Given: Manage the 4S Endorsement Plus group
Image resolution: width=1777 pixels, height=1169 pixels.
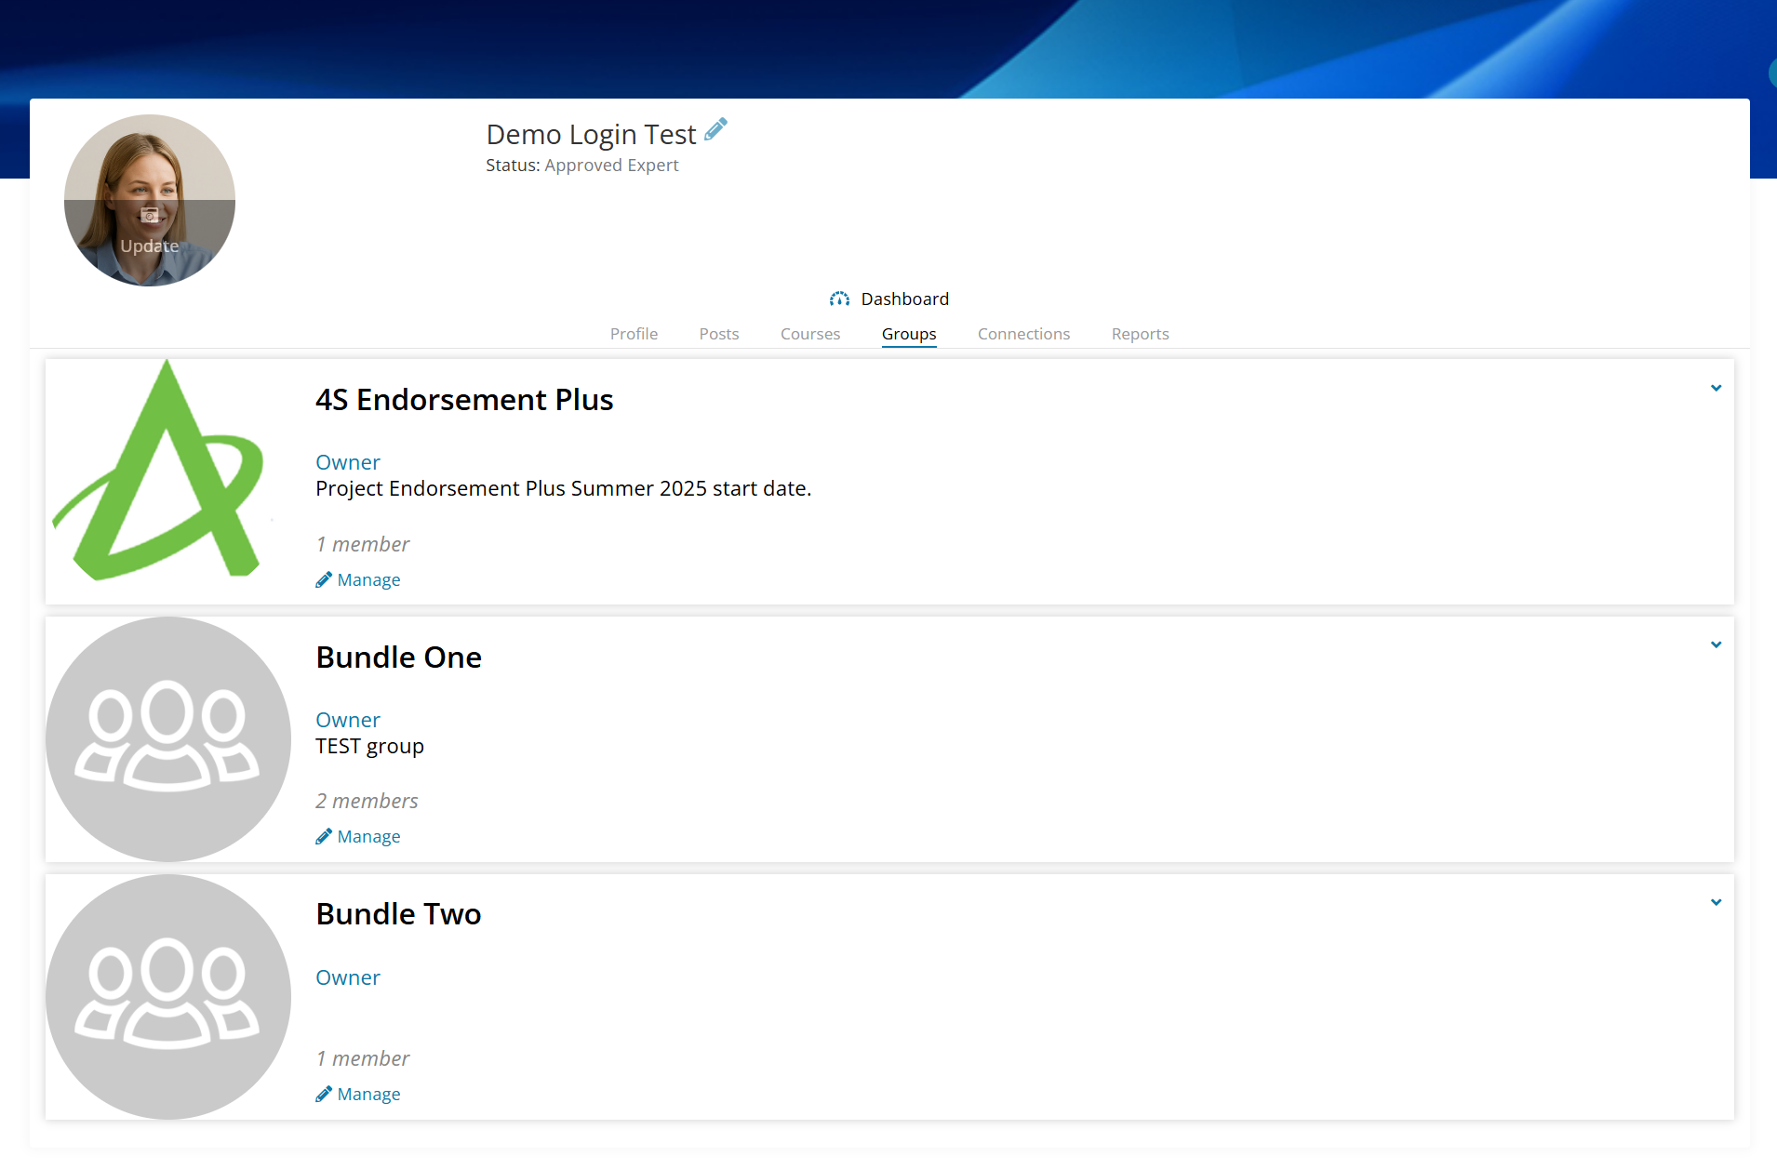Looking at the screenshot, I should click(368, 580).
